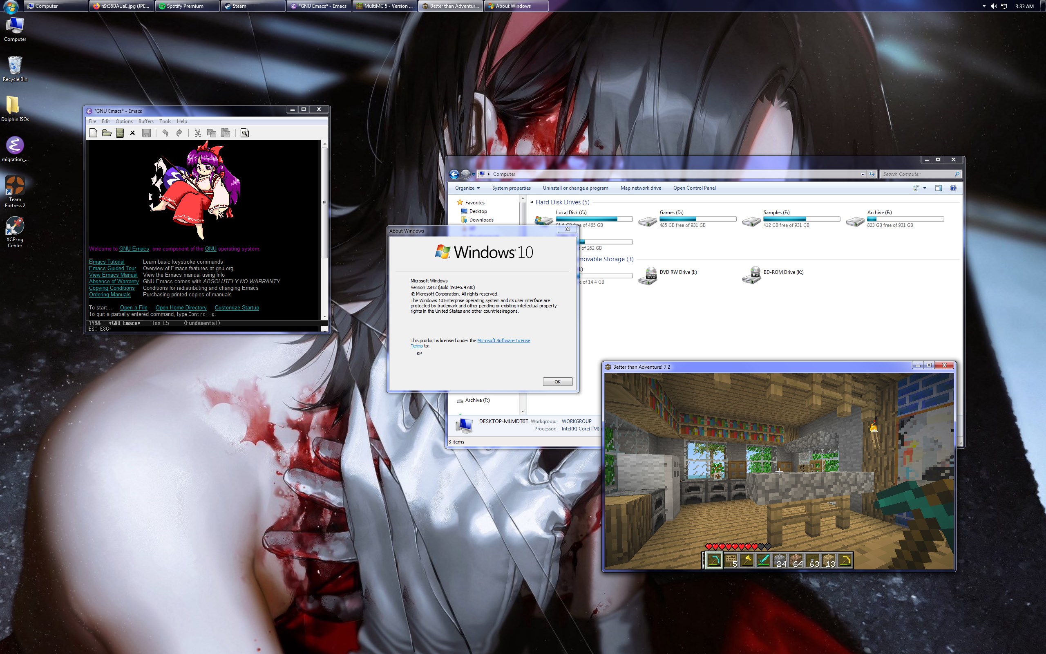The height and width of the screenshot is (654, 1046).
Task: Select the Samples (E:) drive icon
Action: tap(751, 222)
